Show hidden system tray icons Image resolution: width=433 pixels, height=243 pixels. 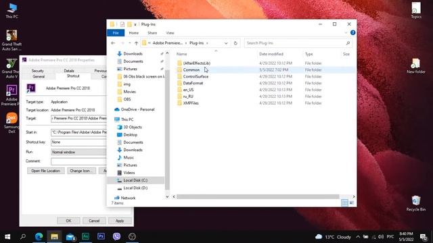[358, 237]
